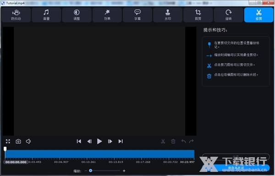Play the video preview
The height and width of the screenshot is (176, 275).
99,141
